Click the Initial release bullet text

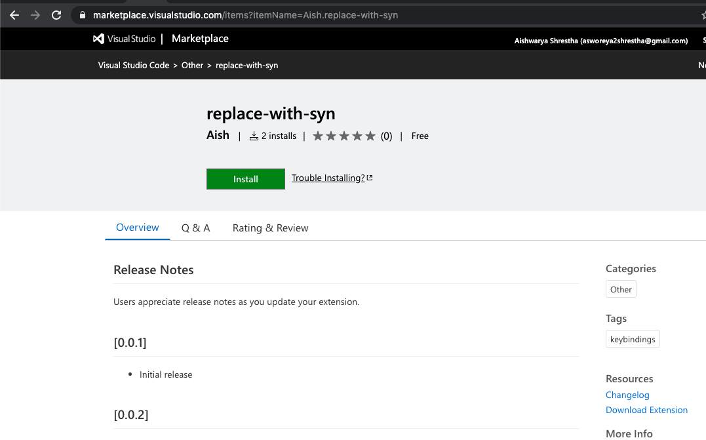tap(166, 374)
